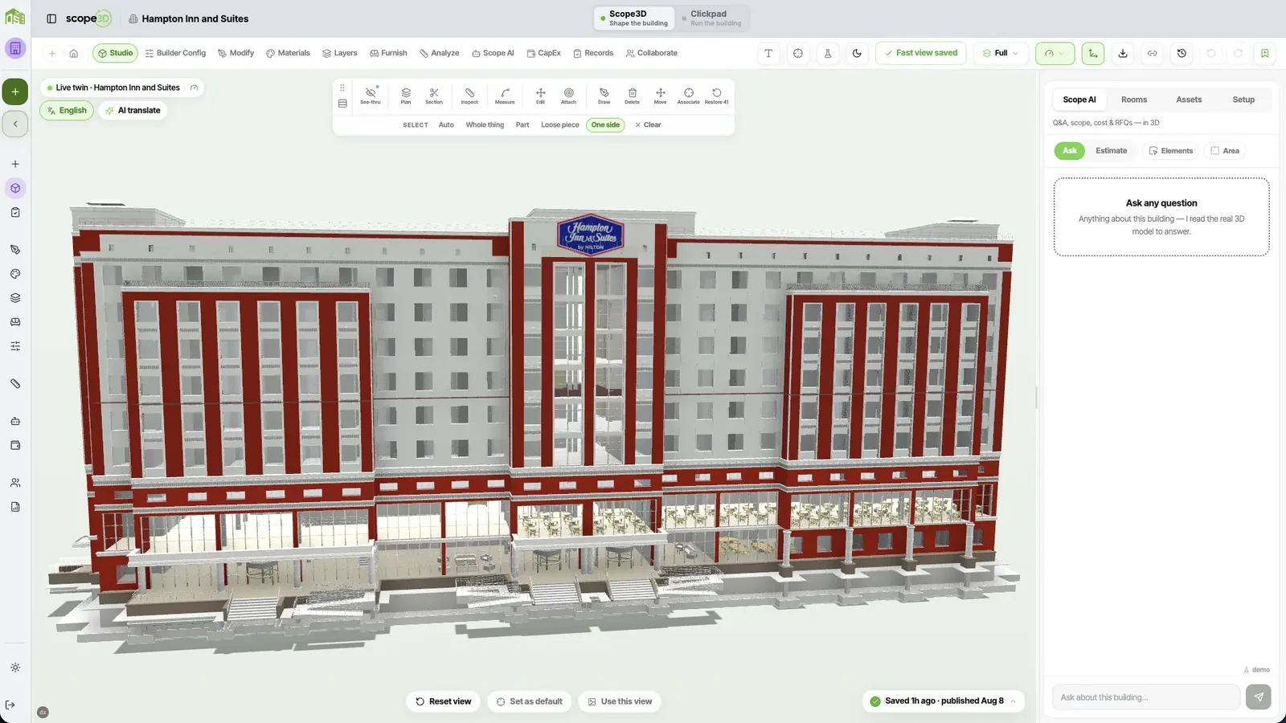The height and width of the screenshot is (723, 1286).
Task: Click the copy link icon
Action: pos(1152,53)
